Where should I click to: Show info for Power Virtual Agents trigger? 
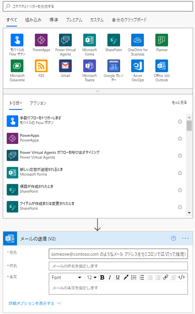(180, 156)
